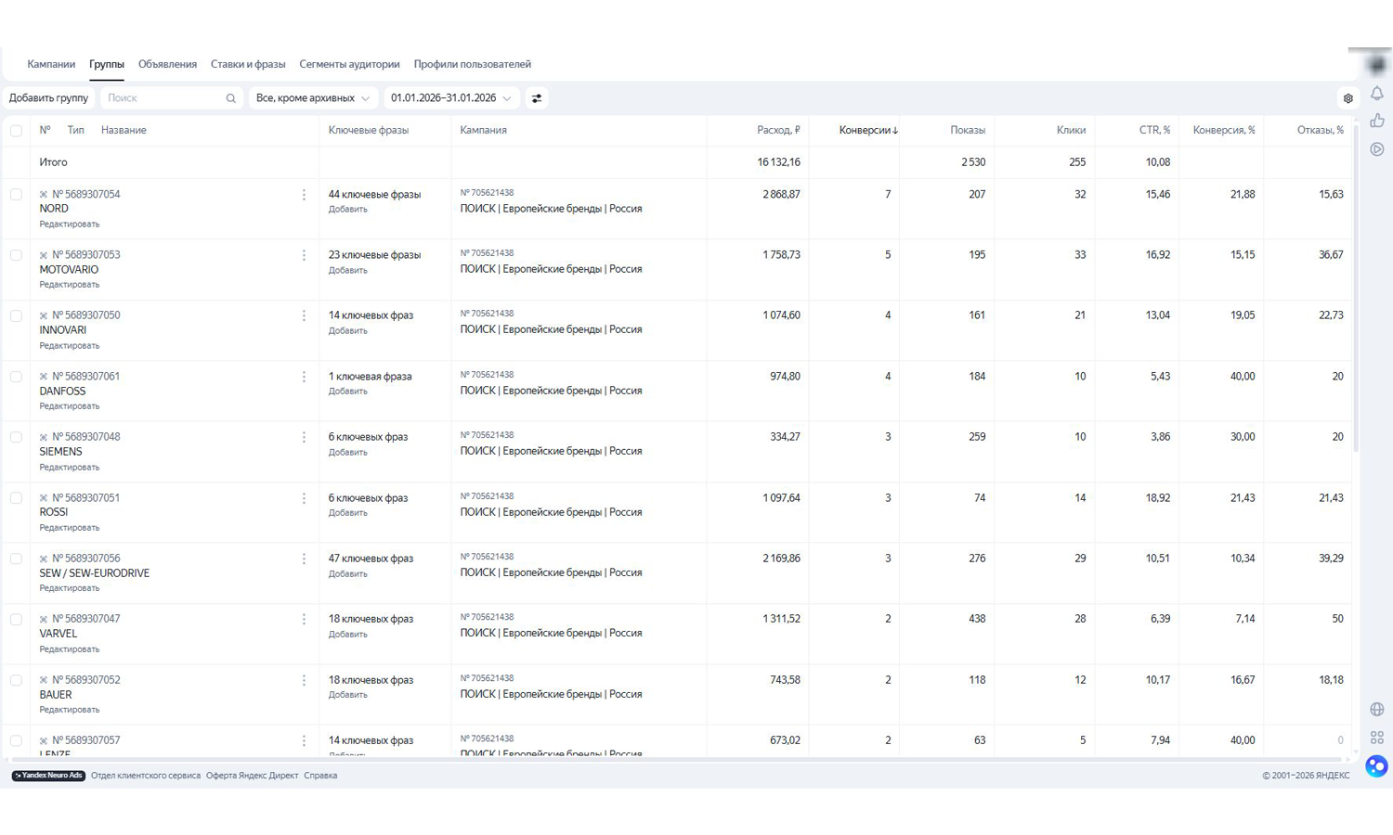Click the Расход, ₽ column header
The image size is (1393, 835).
(778, 131)
